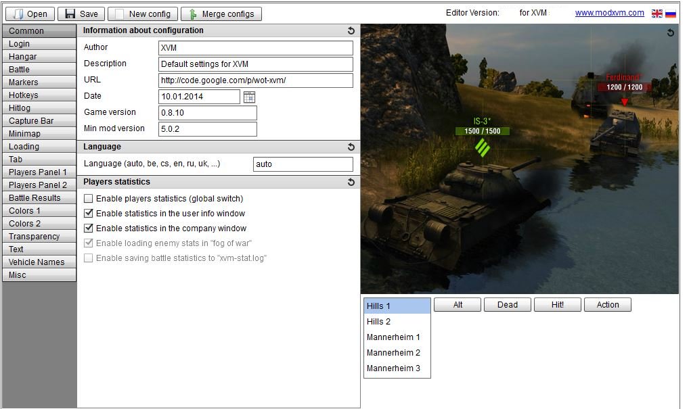Open the Colors 2 tab

pyautogui.click(x=39, y=223)
